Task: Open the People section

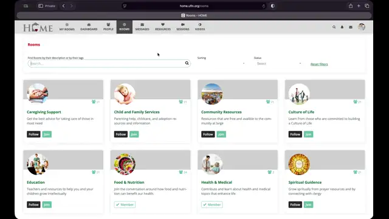Action: [x=108, y=27]
